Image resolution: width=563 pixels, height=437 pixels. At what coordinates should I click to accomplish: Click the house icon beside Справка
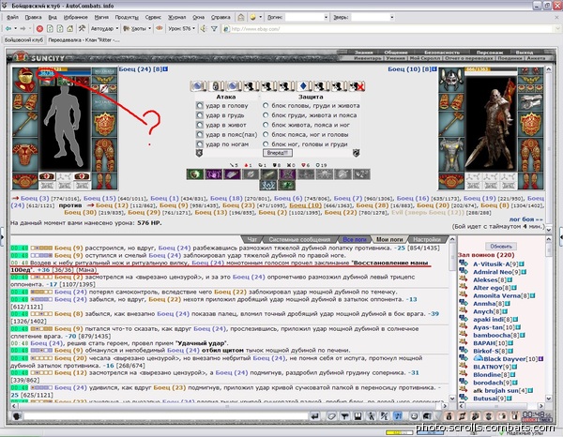[241, 17]
